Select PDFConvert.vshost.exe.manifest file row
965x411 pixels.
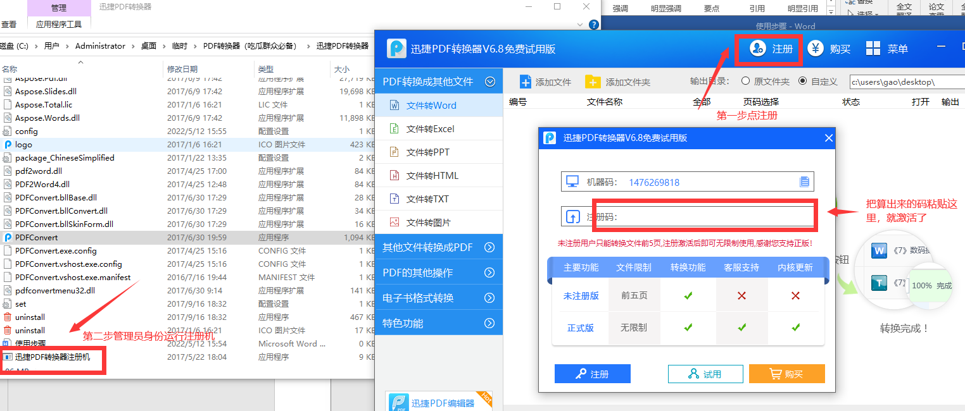coord(187,277)
